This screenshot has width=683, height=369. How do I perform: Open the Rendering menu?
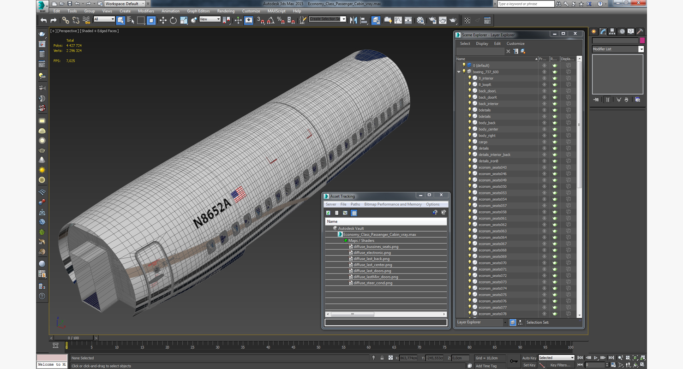(x=226, y=11)
